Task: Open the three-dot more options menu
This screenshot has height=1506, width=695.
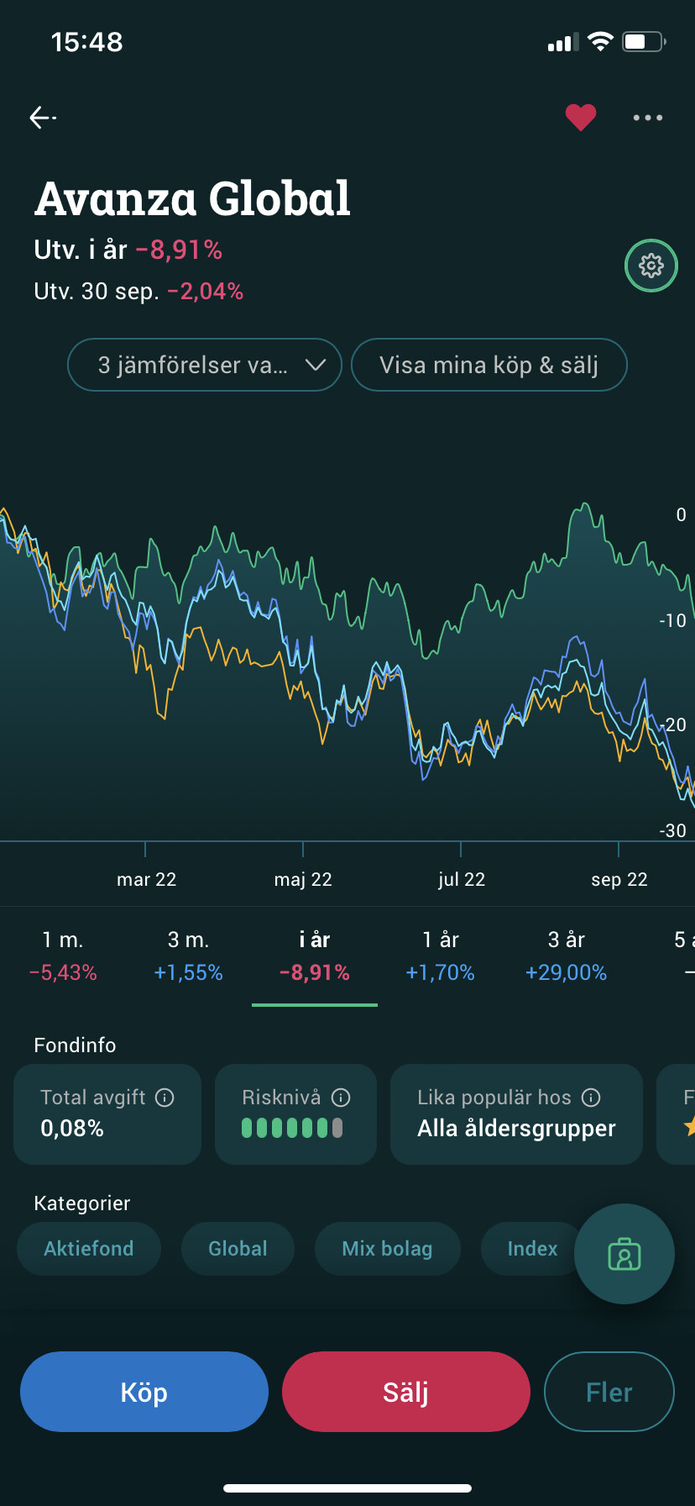Action: click(x=648, y=118)
